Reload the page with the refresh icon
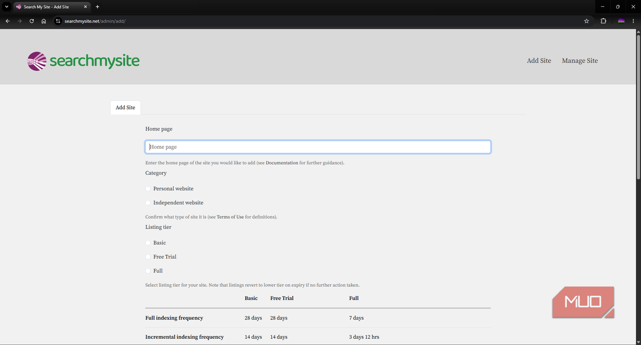Viewport: 641px width, 345px height. 32,21
